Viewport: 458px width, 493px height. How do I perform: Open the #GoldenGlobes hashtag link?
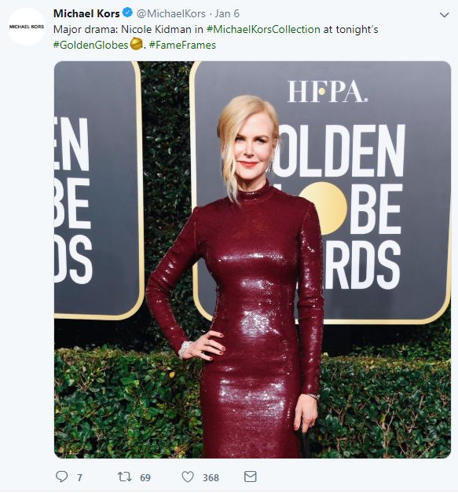click(91, 46)
